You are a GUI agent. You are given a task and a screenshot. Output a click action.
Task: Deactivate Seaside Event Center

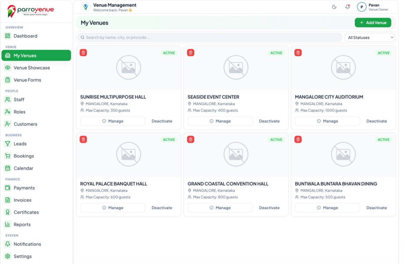point(269,121)
